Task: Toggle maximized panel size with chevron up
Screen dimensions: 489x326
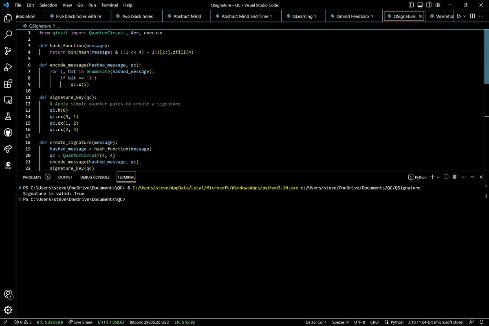Action: point(472,177)
